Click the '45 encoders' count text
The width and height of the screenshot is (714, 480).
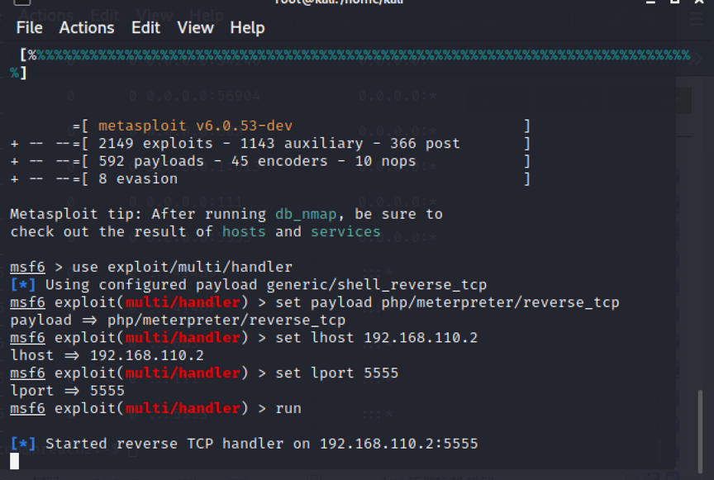click(279, 161)
